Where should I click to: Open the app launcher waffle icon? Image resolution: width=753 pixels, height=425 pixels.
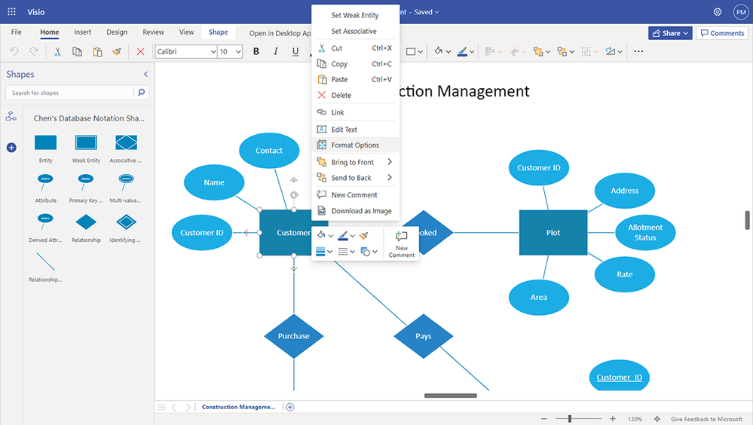(x=11, y=11)
